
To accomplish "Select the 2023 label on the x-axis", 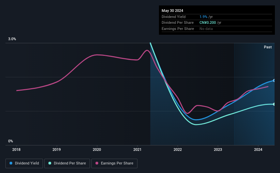I will point(218,150).
